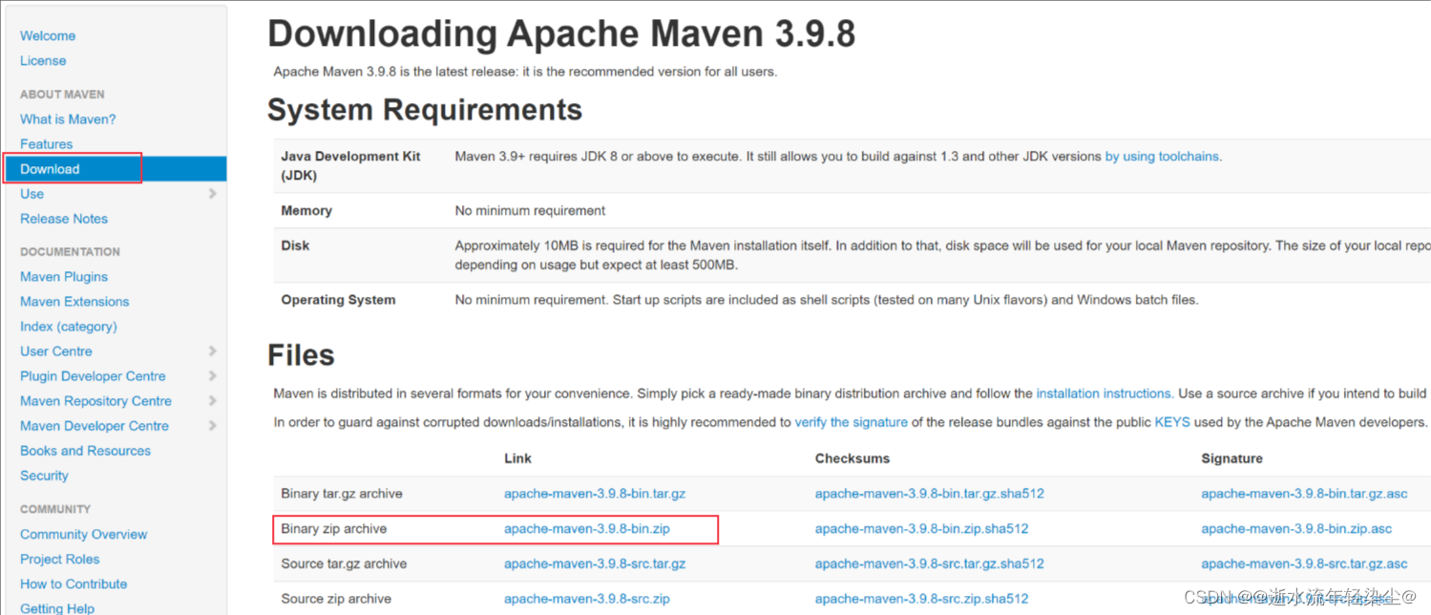The image size is (1431, 615).
Task: Open the 'verify the signature' link
Action: (852, 422)
